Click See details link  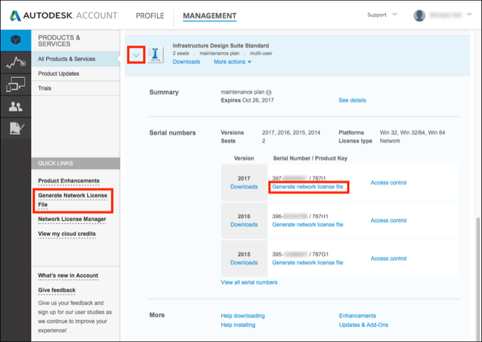353,100
